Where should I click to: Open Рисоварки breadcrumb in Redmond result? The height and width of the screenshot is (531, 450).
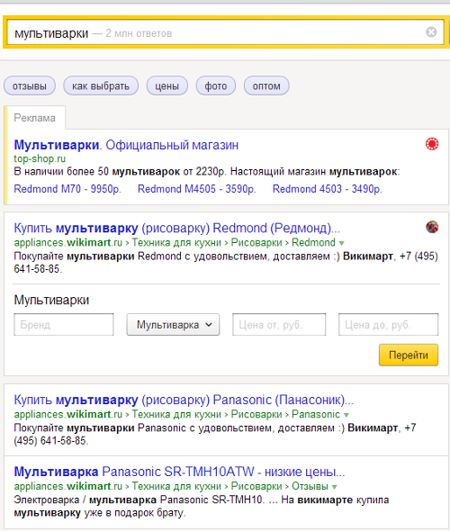point(256,243)
